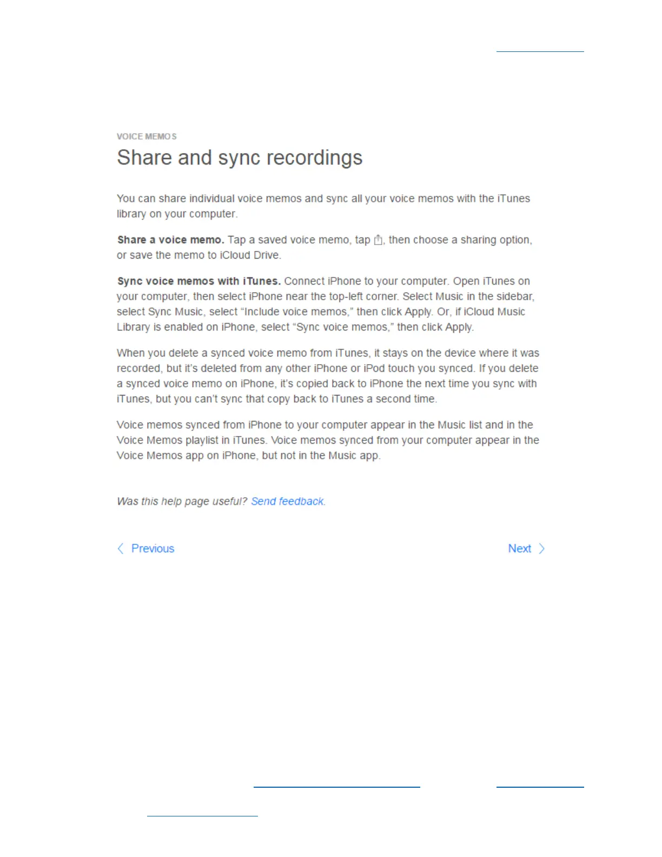Click the footer underlined link at far right
The width and height of the screenshot is (662, 857).
pyautogui.click(x=540, y=786)
